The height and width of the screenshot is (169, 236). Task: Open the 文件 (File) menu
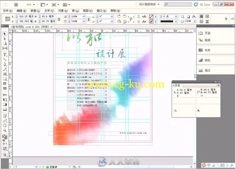[x=8, y=11]
